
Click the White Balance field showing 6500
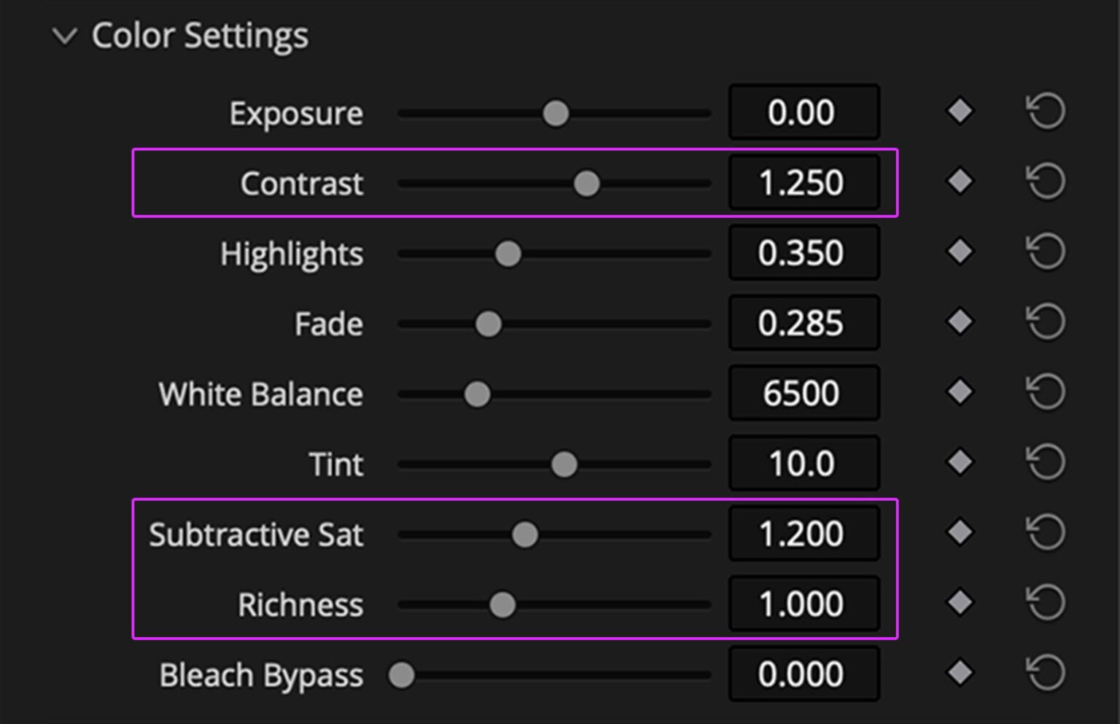804,392
